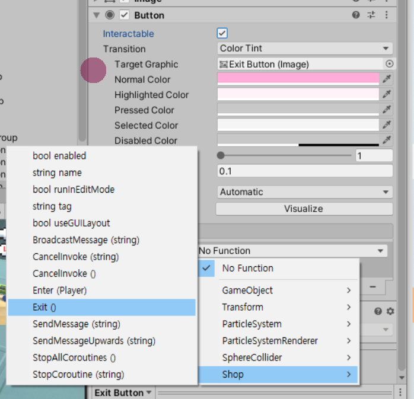Click the Target Graphic Exit Button (Image) field
The width and height of the screenshot is (414, 399).
click(x=300, y=64)
